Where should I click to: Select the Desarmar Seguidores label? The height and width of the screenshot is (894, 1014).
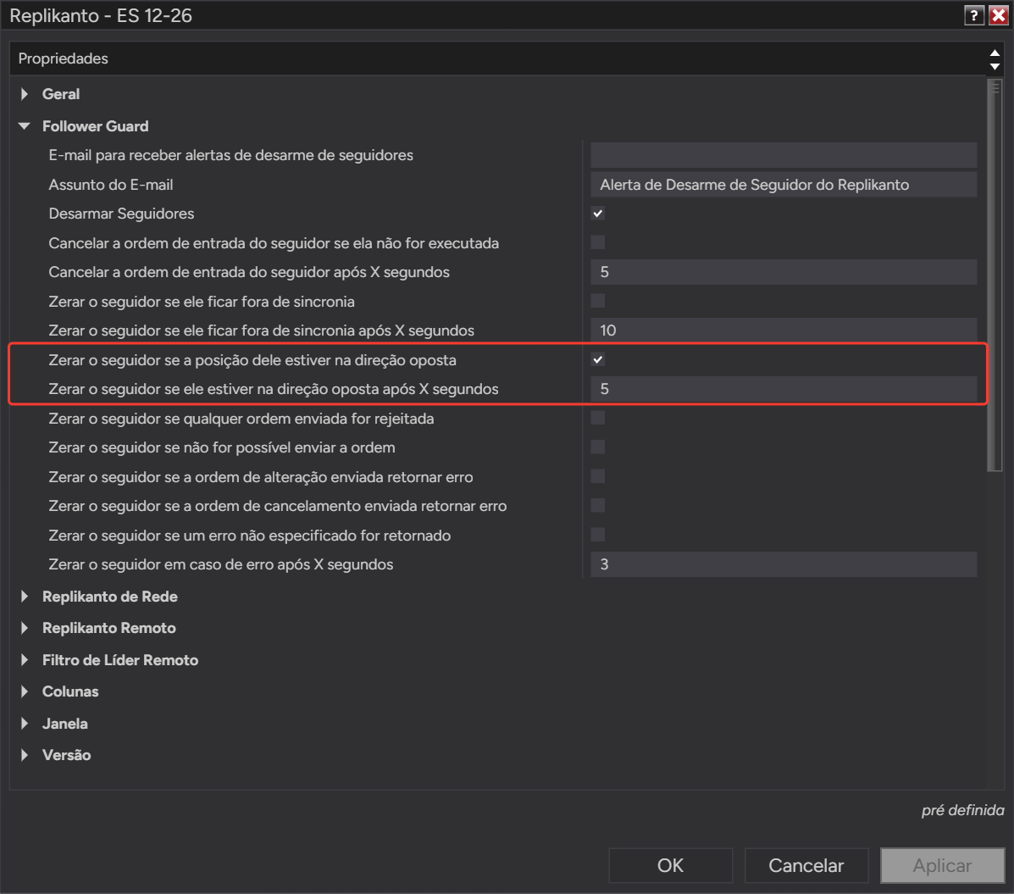122,214
